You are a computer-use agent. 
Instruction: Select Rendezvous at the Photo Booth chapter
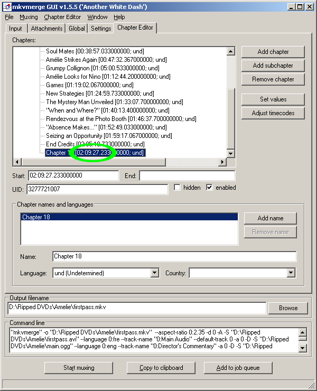pos(121,119)
